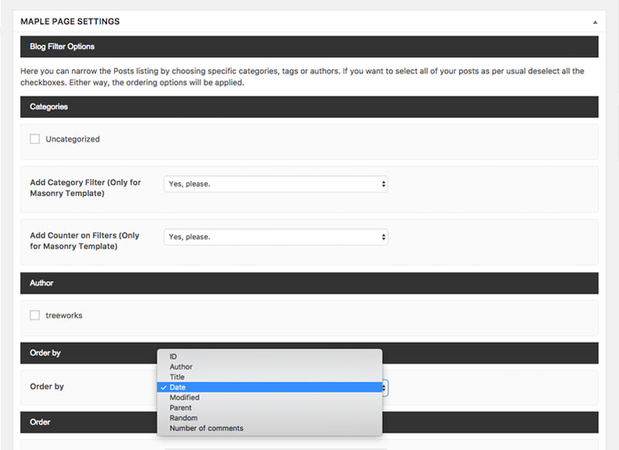Collapse the Maple Page Settings panel arrow
Screen dimensions: 619x450
595,22
